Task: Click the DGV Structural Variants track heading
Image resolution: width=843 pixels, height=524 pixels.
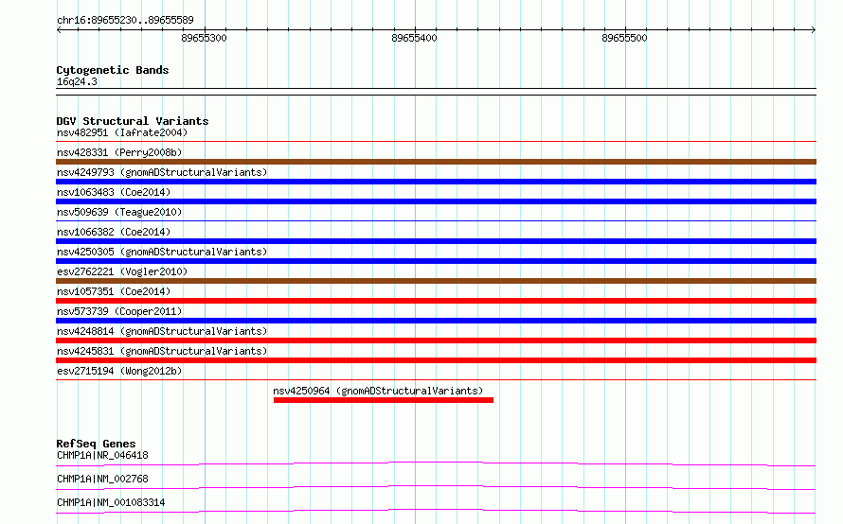Action: (x=133, y=121)
